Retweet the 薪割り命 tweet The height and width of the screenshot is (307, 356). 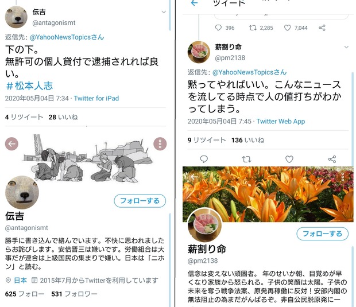(246, 159)
